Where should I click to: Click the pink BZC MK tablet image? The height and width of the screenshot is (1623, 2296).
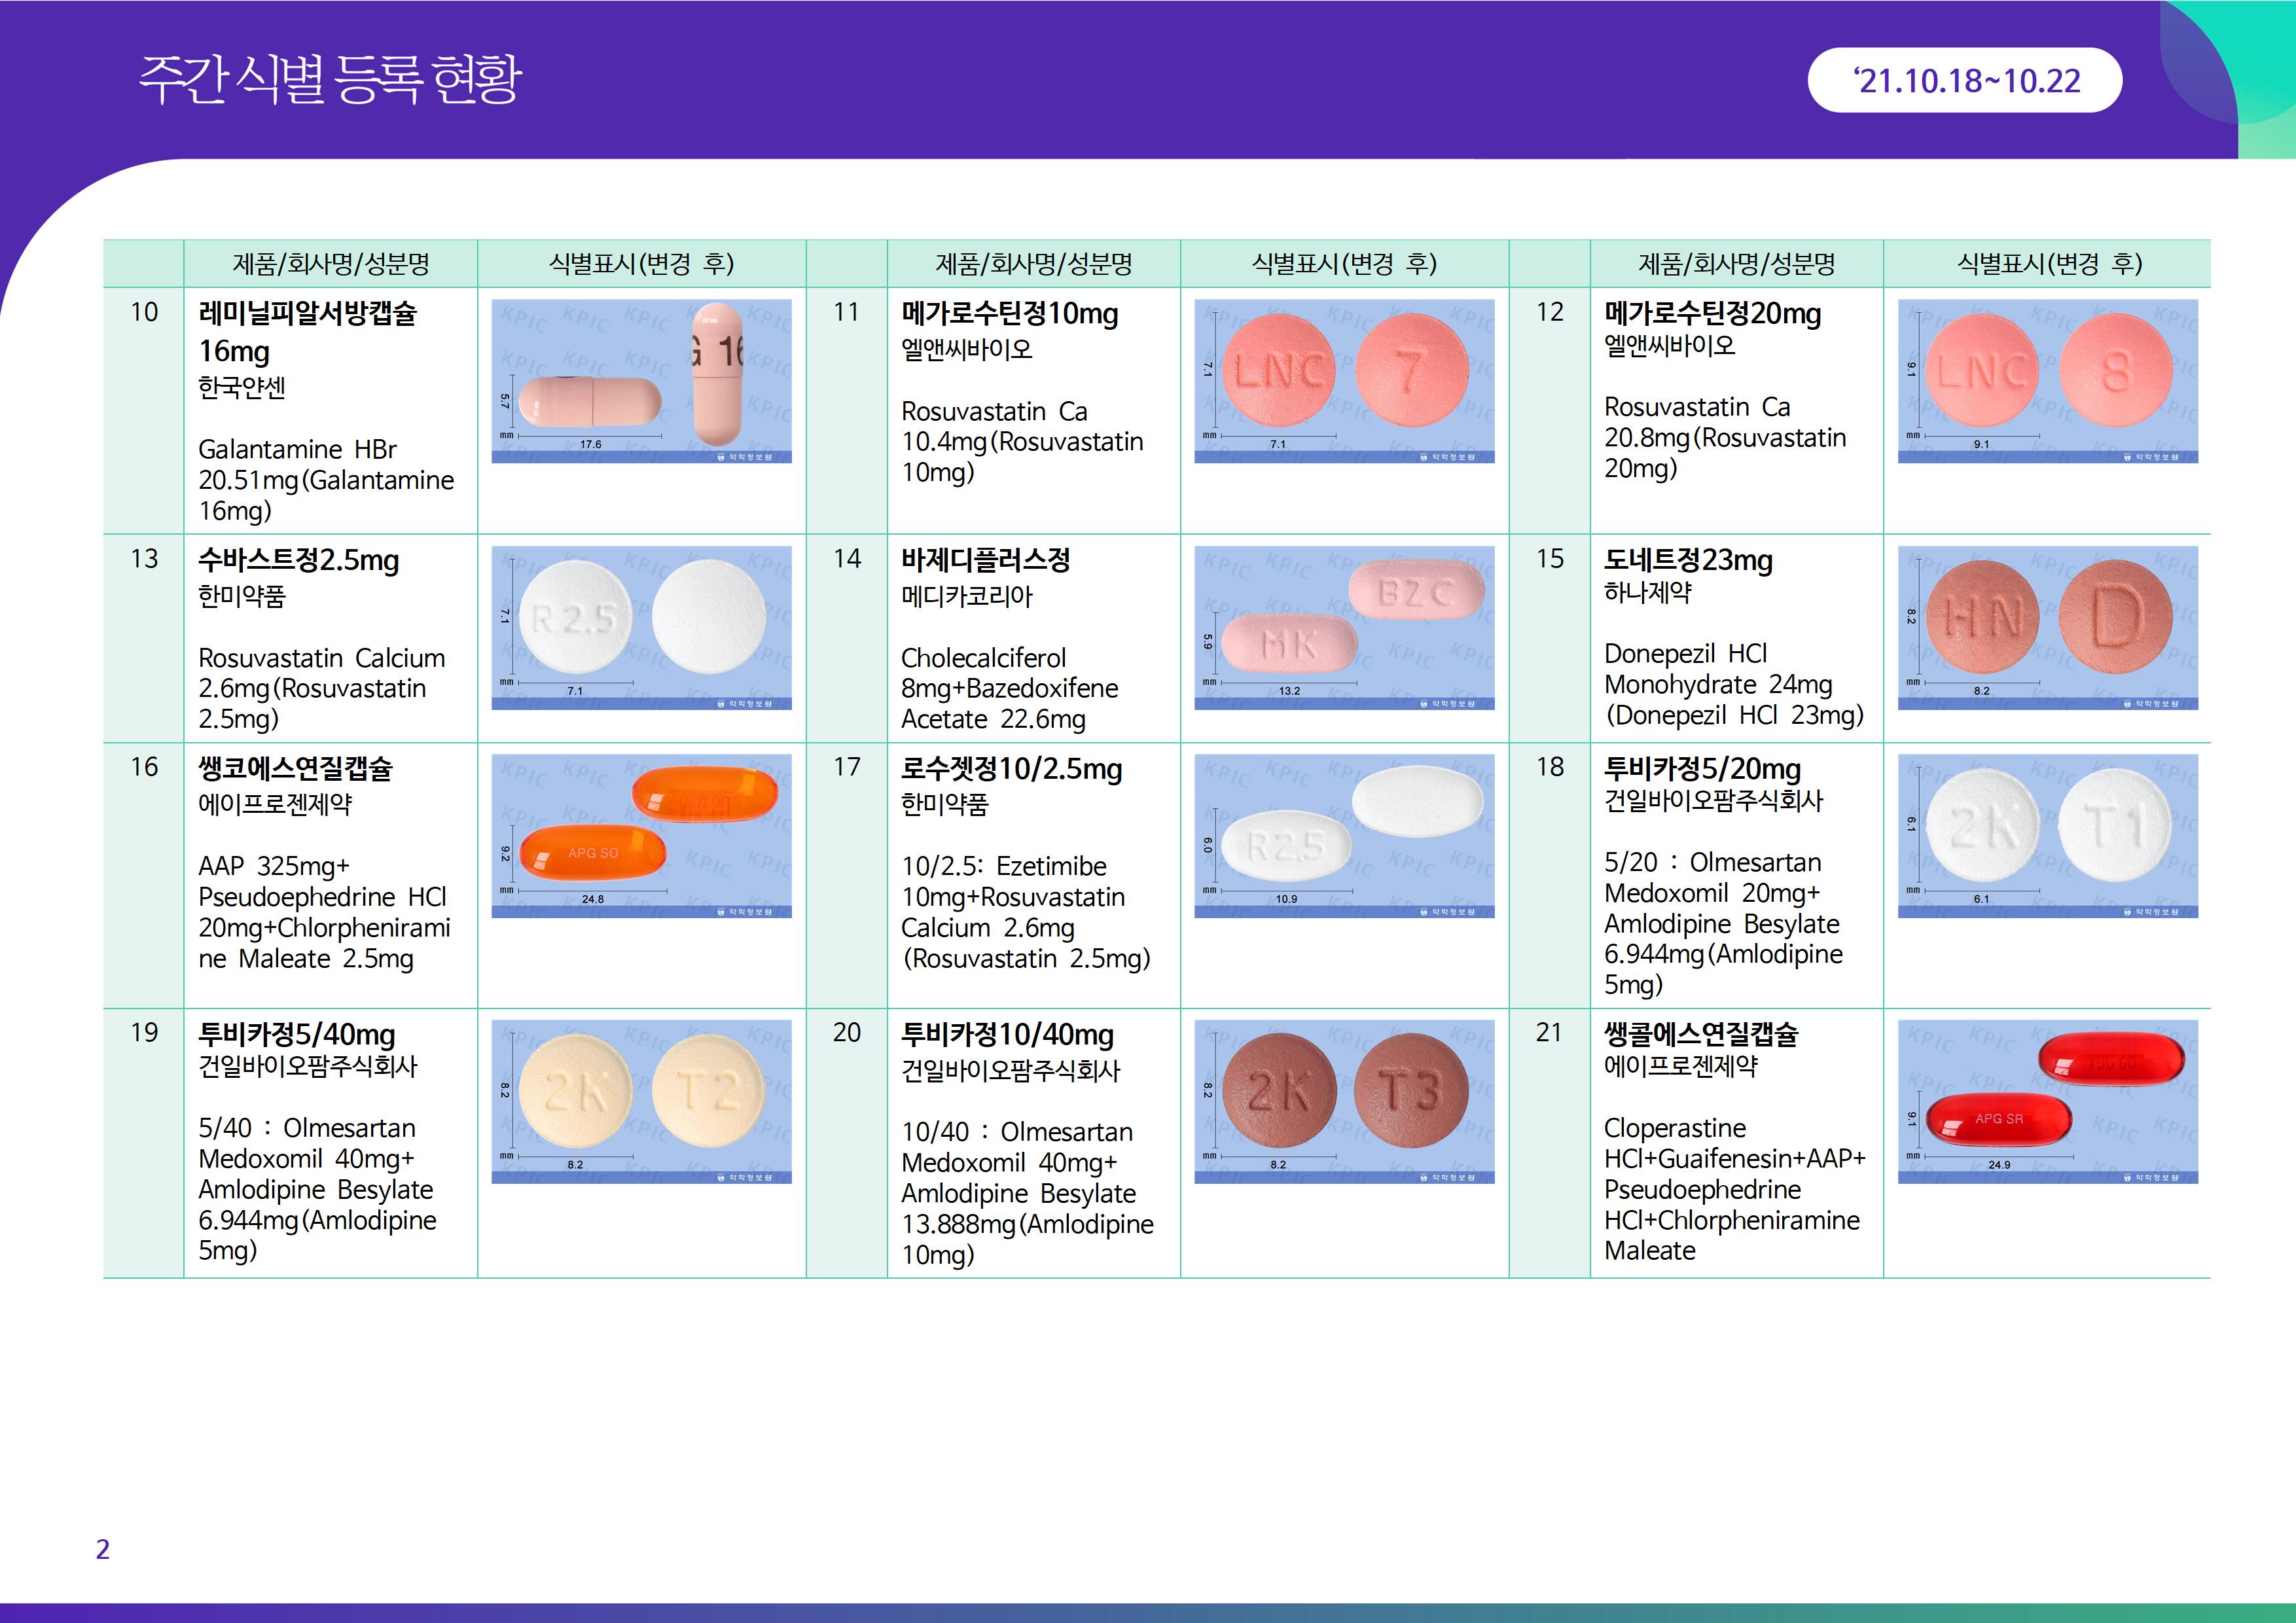tap(1344, 627)
